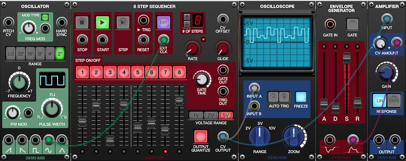Click the Start trigger input jack
Viewport: 406px width, 161px height.
(x=102, y=40)
